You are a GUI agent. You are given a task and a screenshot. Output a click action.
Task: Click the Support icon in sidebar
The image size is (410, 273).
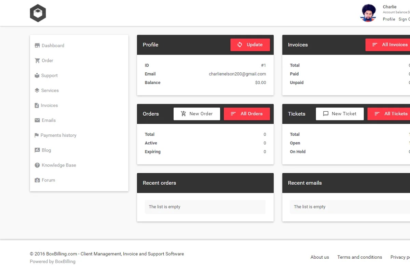click(37, 76)
